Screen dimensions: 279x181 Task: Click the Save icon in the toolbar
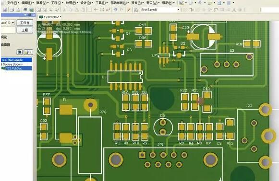click(5, 10)
